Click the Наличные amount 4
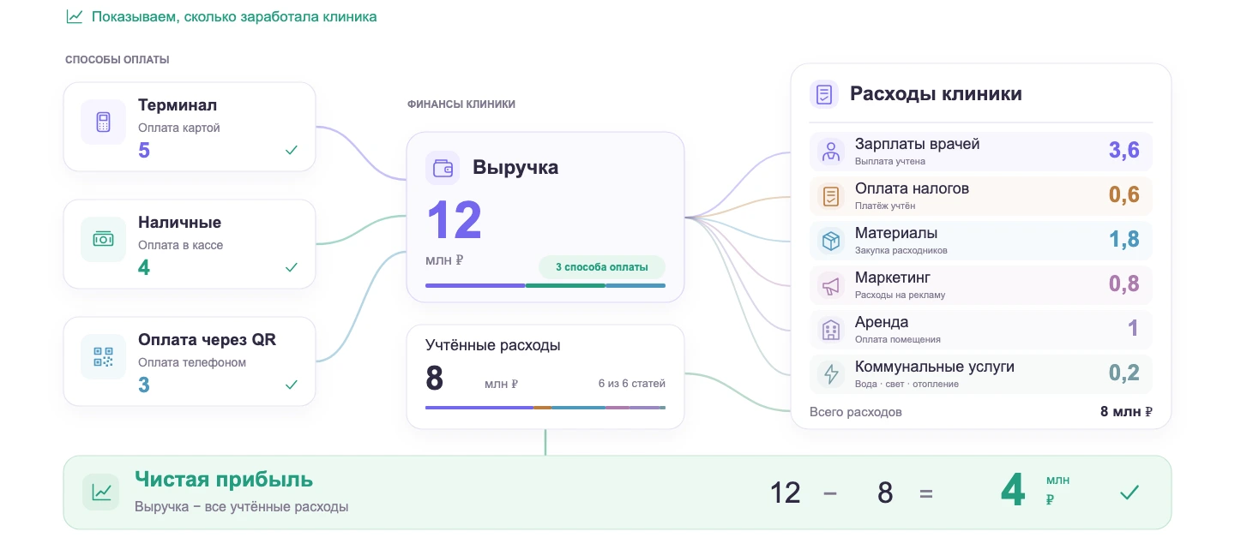Viewport: 1235px width, 555px height. [144, 268]
